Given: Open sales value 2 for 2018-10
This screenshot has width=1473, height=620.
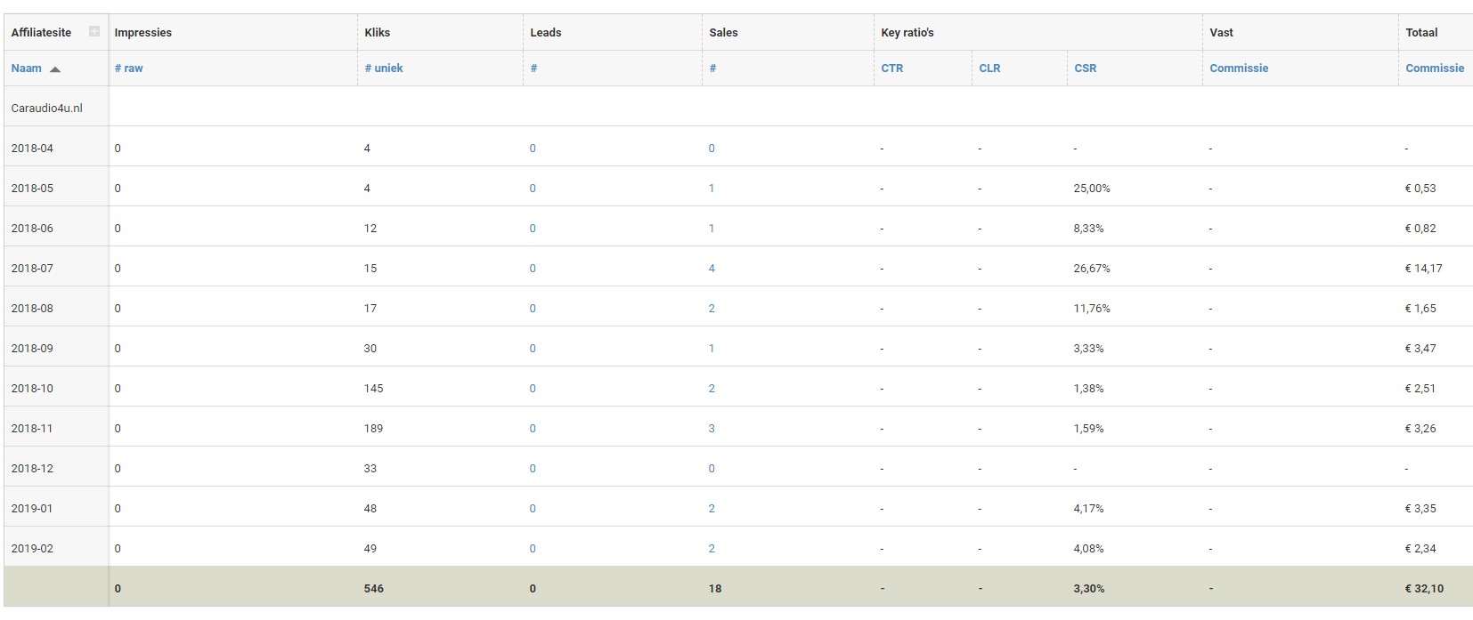Looking at the screenshot, I should 712,389.
